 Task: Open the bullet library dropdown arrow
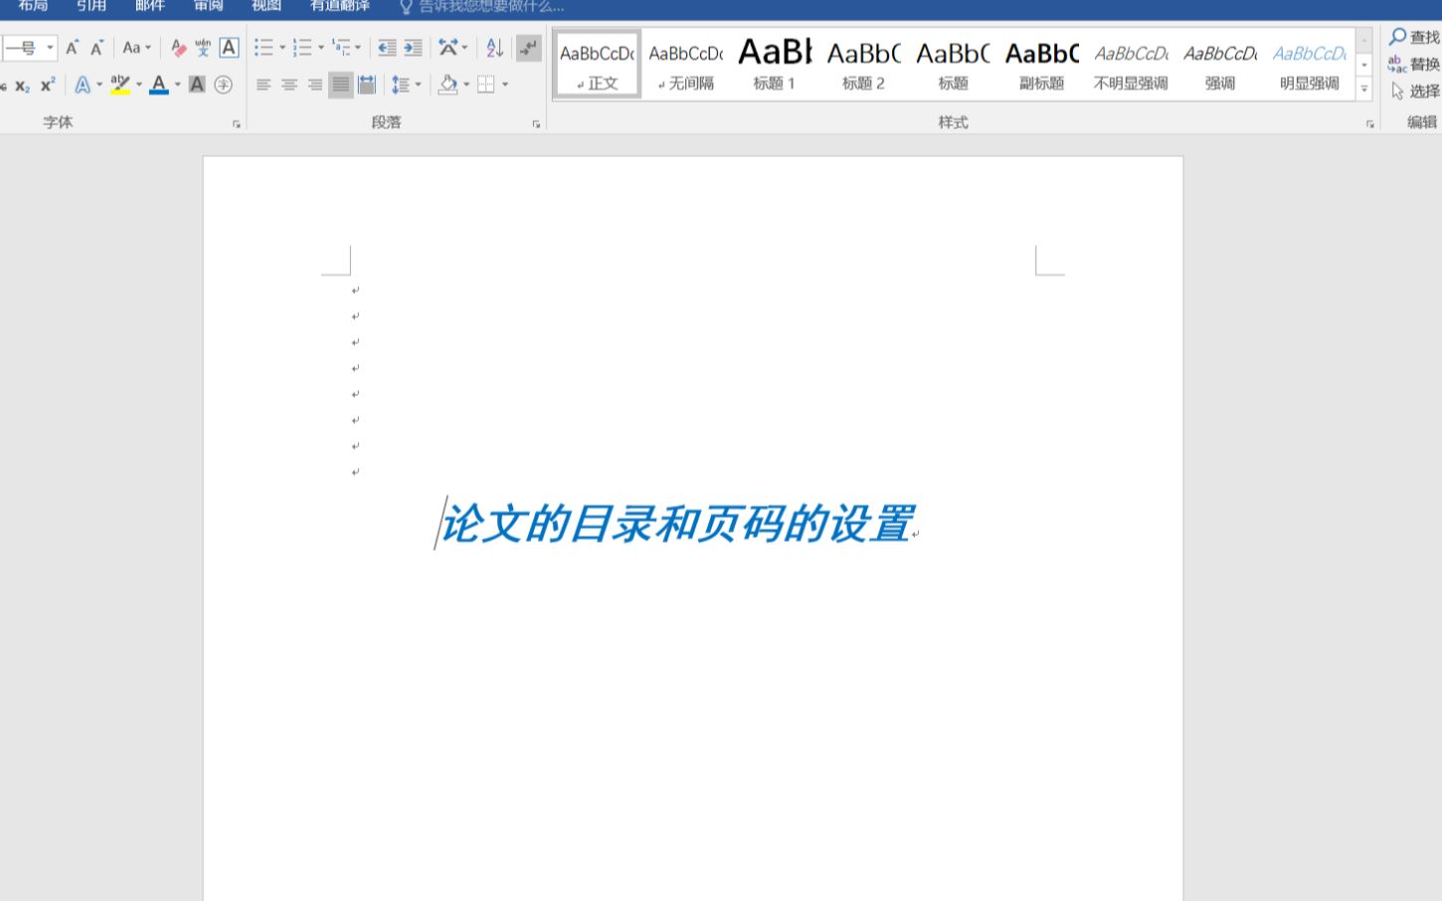click(282, 48)
